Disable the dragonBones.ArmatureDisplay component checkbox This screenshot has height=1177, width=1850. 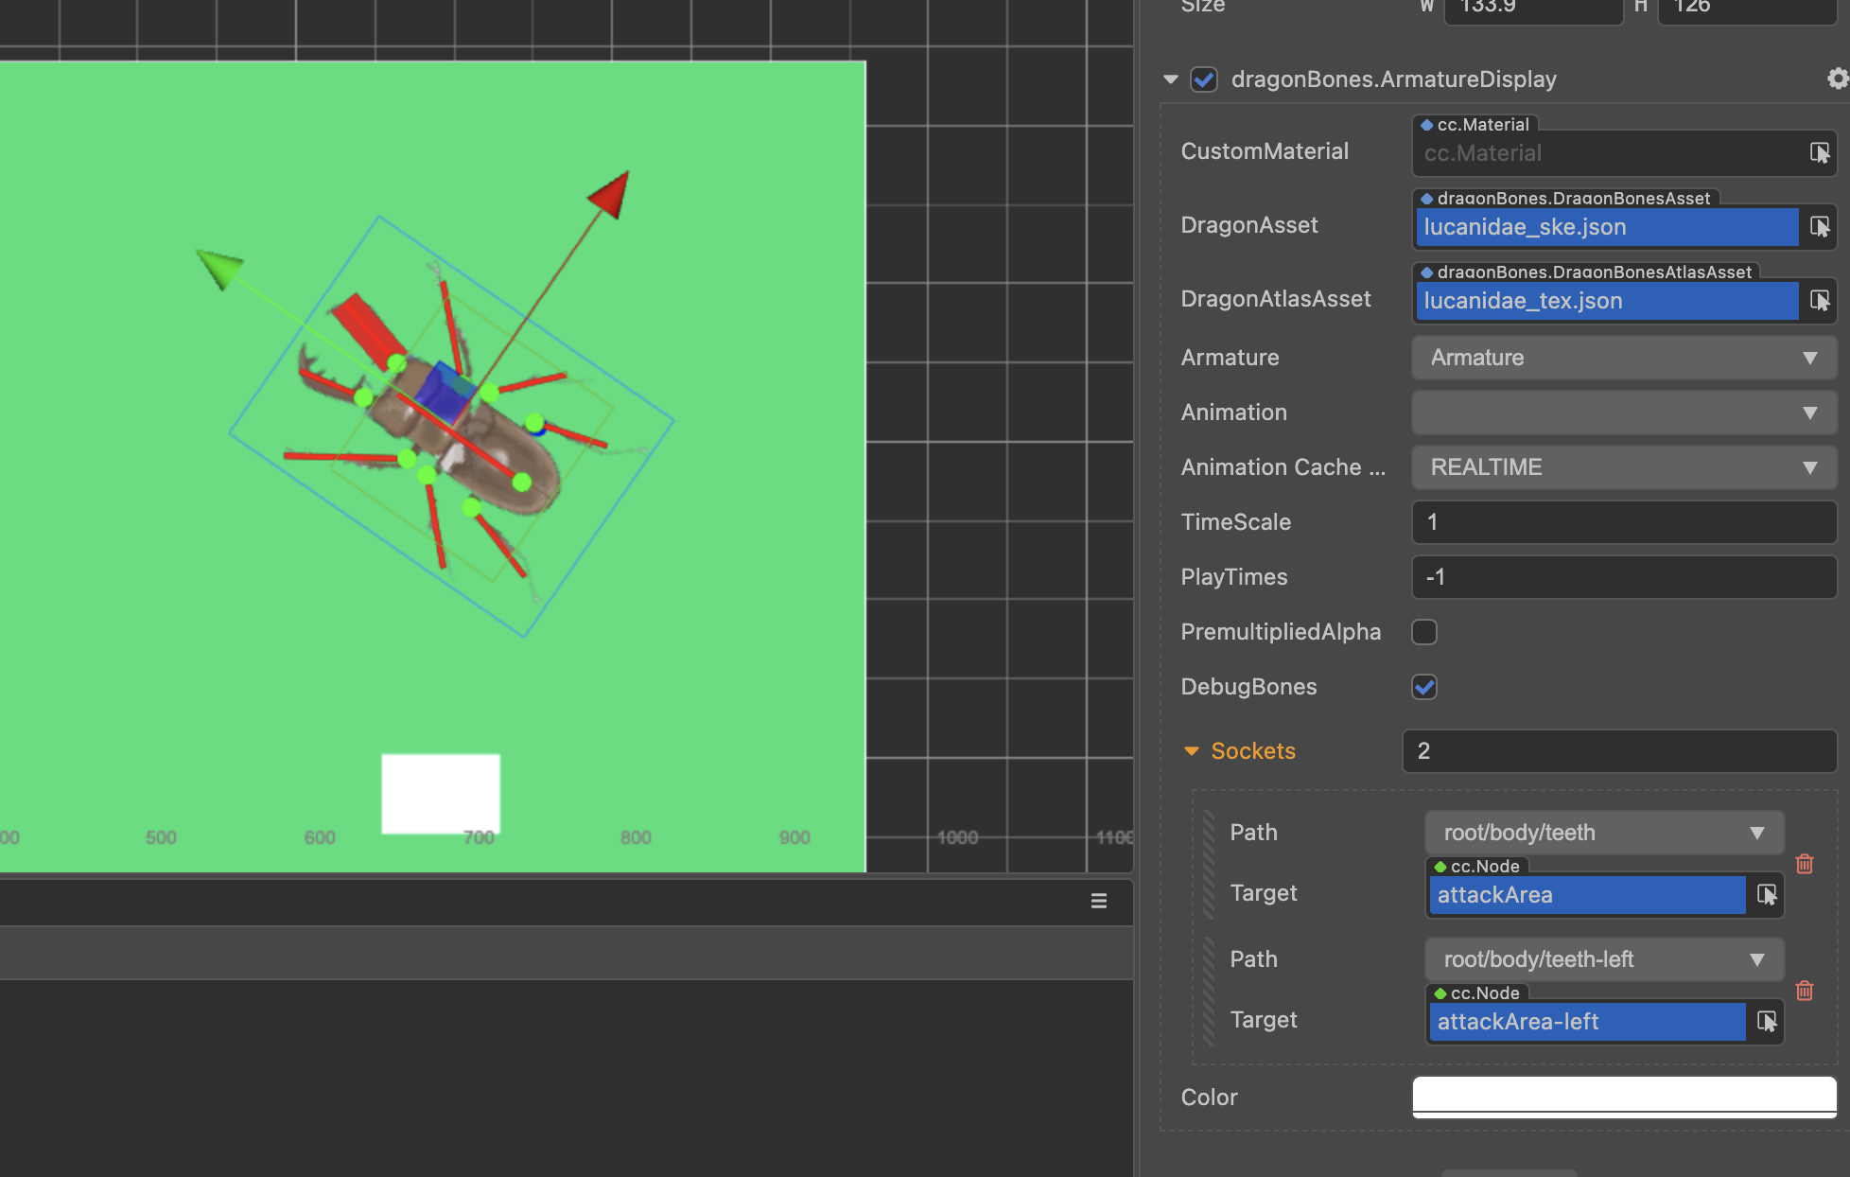pyautogui.click(x=1203, y=79)
